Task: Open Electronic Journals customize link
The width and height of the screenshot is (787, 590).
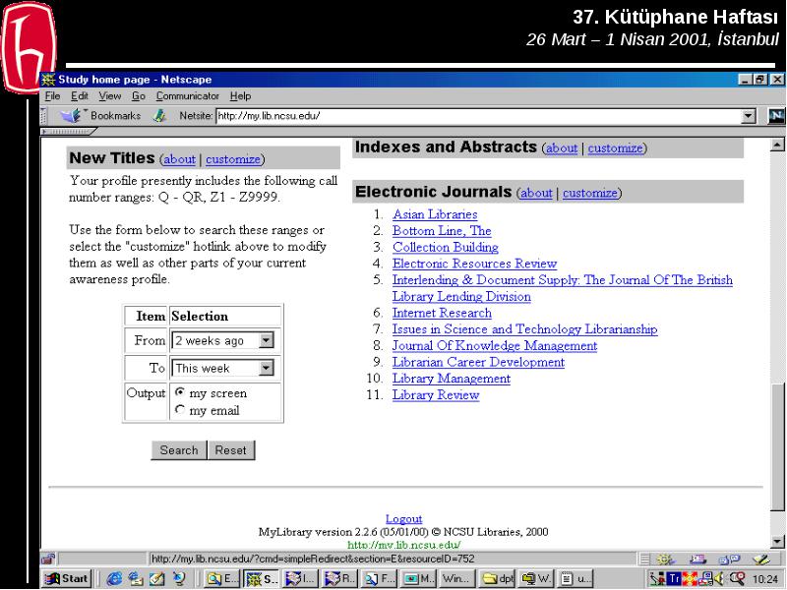Action: (589, 193)
